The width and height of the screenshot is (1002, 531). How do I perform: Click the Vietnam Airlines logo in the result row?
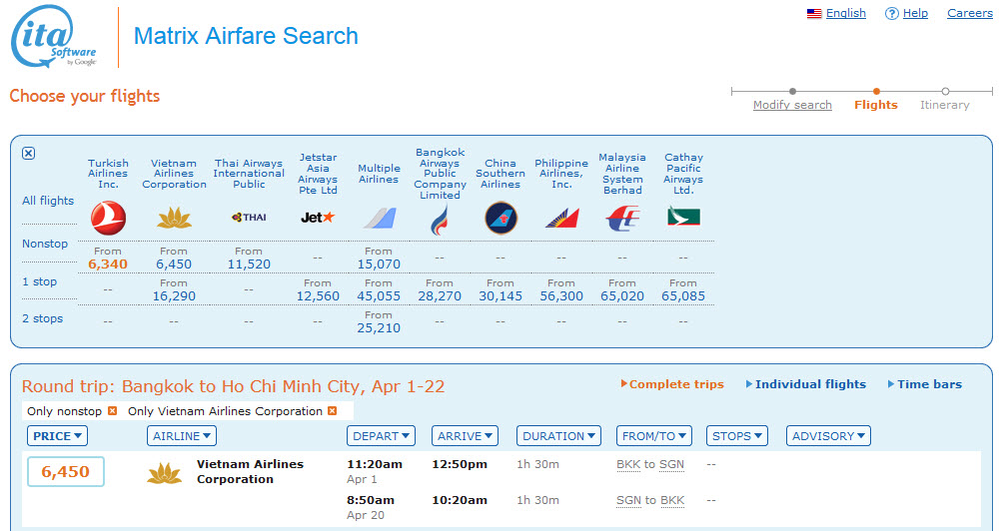pos(164,473)
